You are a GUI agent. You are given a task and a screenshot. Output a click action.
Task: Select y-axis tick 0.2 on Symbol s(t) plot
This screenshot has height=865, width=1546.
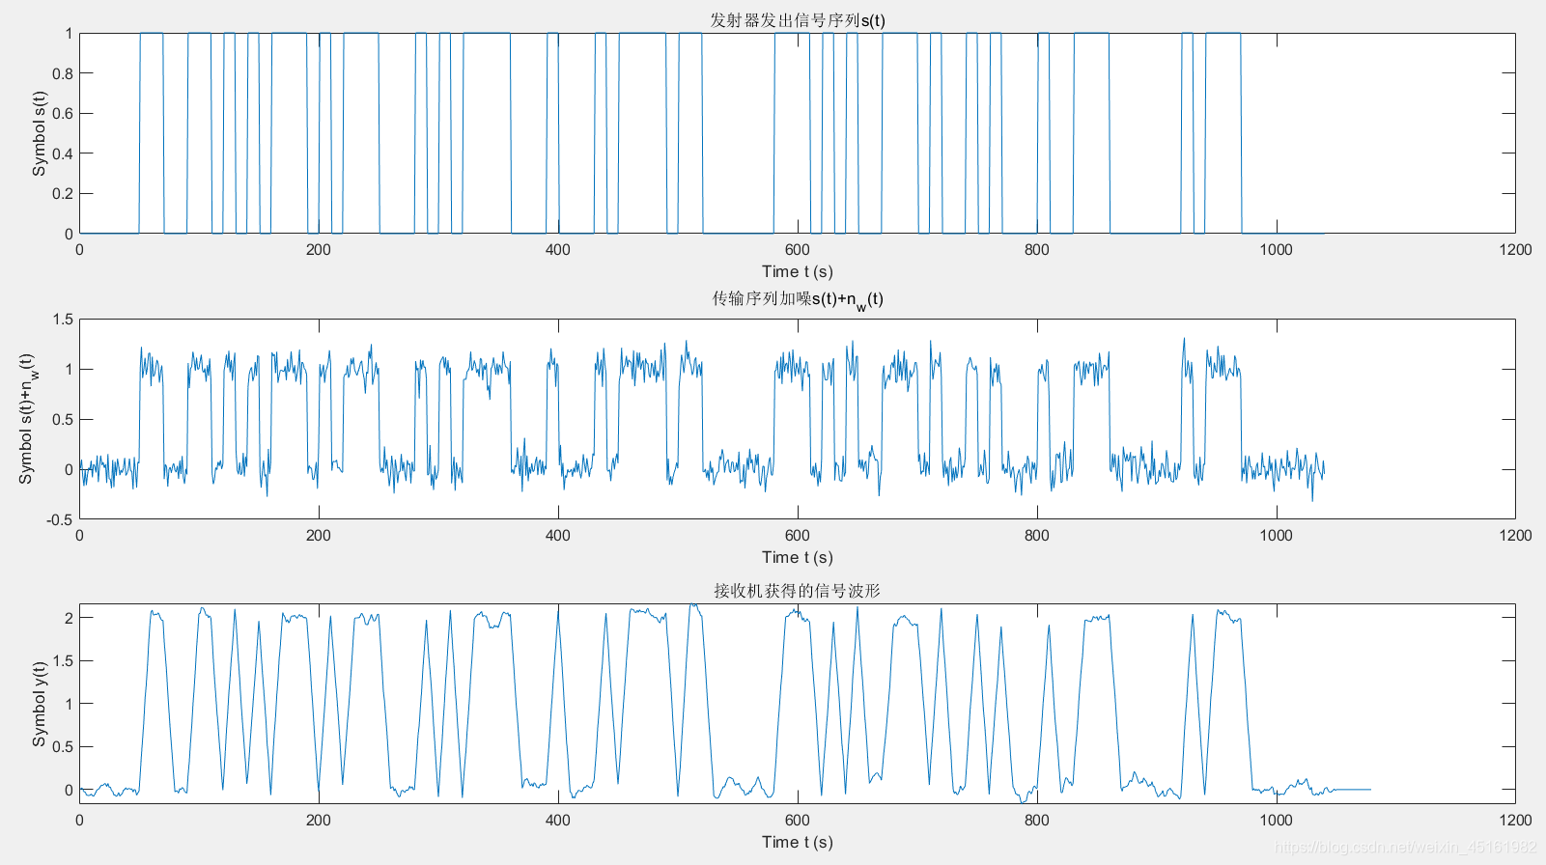[x=63, y=193]
